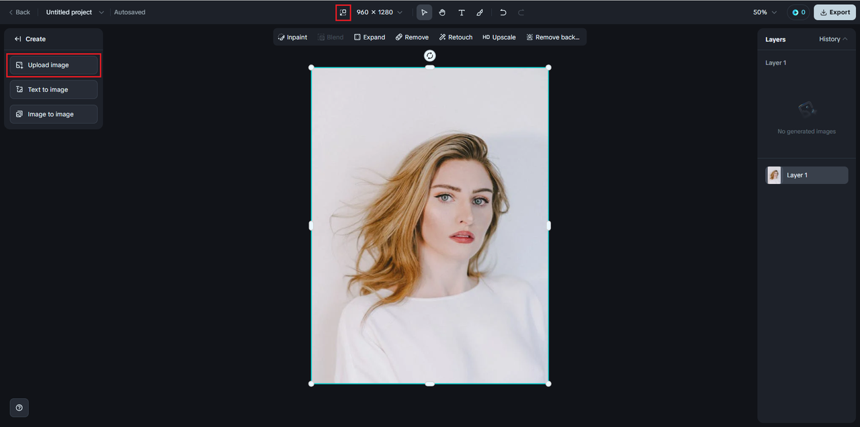Open the 960 × 1280 canvas size dropdown

[x=380, y=12]
